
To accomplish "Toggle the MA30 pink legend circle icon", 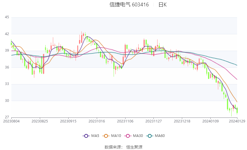I will pos(128,136).
